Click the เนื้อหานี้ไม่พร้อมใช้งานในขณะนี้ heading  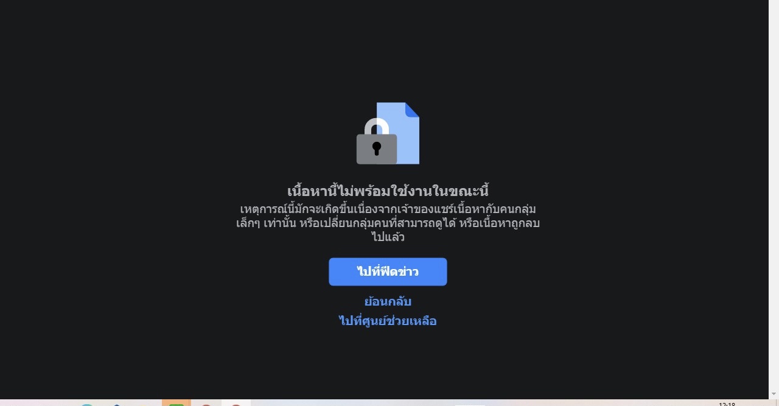point(388,191)
